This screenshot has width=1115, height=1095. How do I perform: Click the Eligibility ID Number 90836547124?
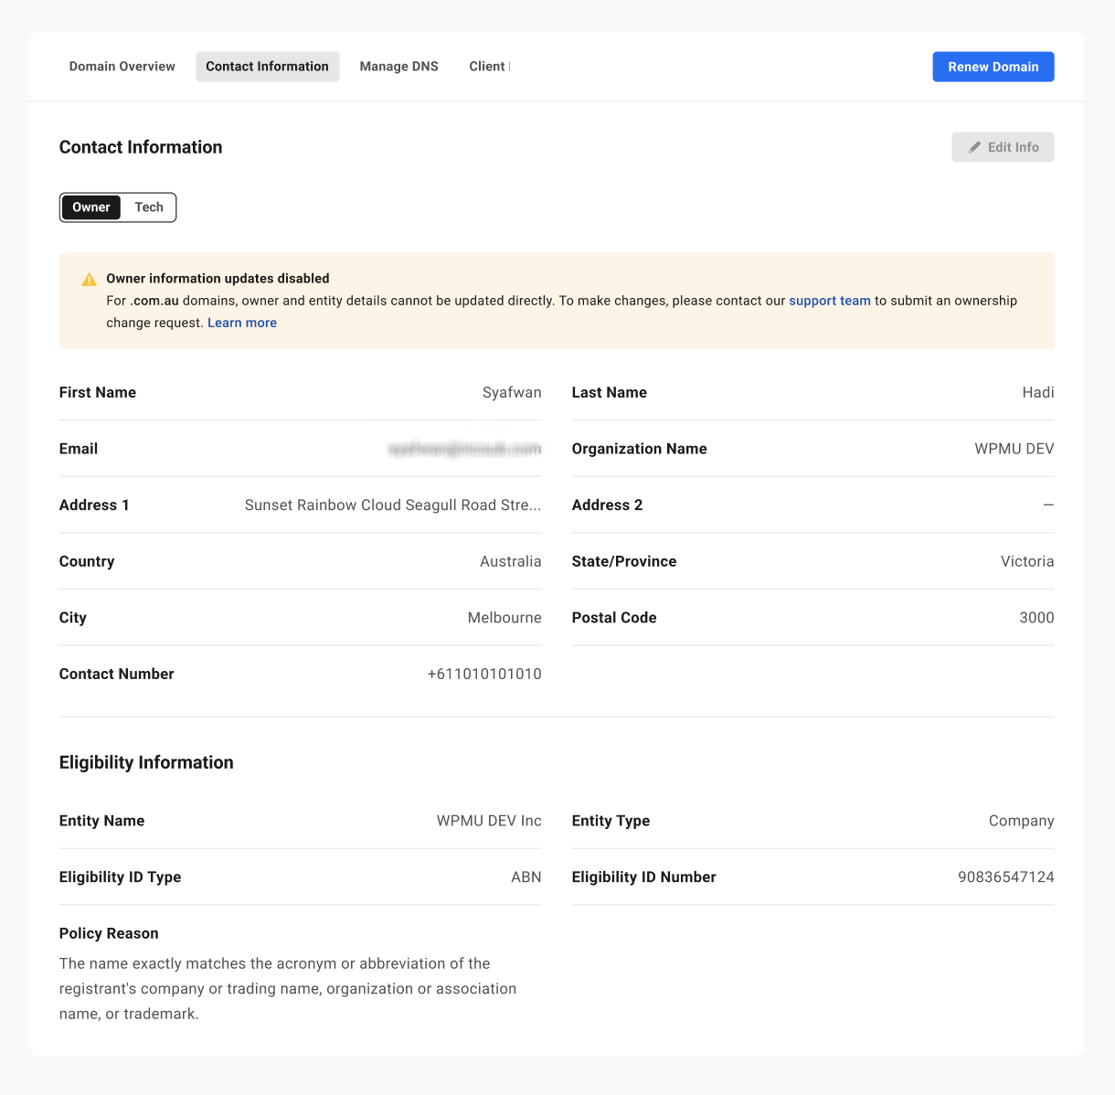(1005, 877)
